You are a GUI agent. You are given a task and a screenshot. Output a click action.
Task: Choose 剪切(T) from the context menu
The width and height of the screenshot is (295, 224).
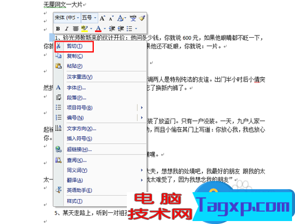click(x=100, y=47)
